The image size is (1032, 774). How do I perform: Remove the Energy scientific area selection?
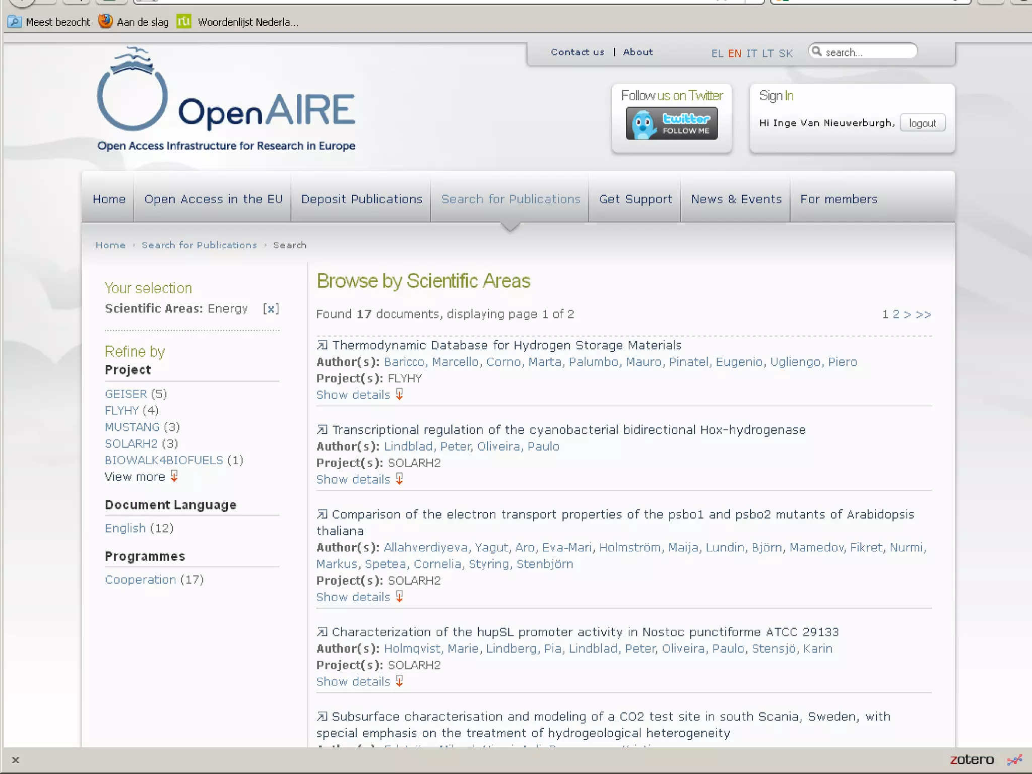pos(271,308)
